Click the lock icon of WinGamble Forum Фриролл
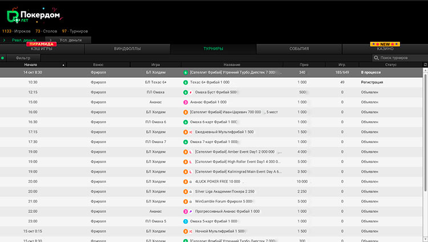 [x=191, y=201]
